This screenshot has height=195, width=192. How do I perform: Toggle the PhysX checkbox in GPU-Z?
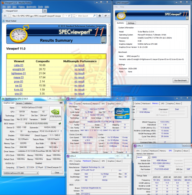(x=37, y=167)
